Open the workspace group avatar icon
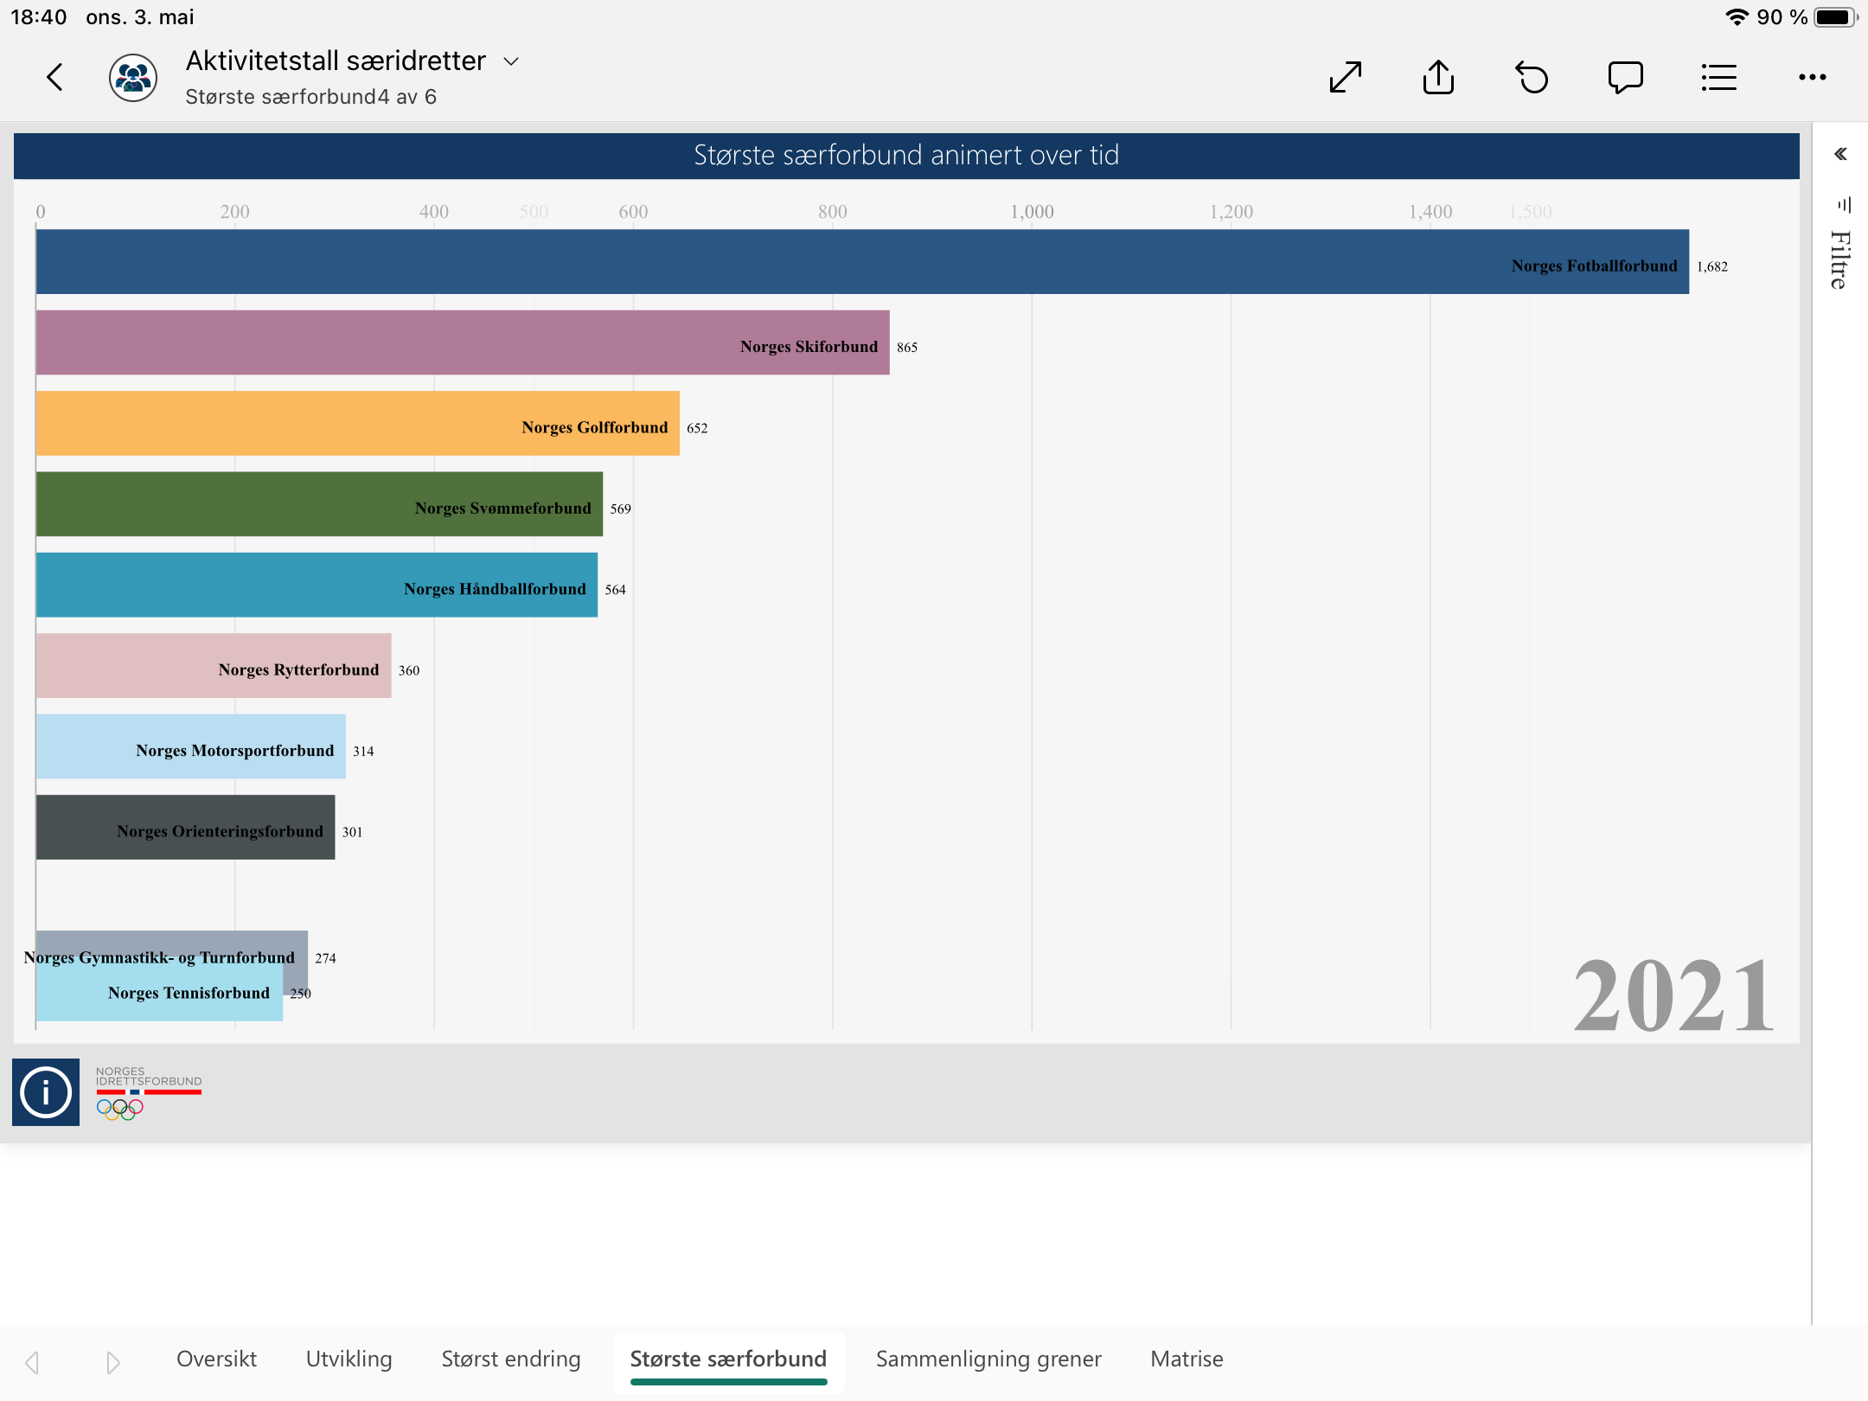 [132, 78]
